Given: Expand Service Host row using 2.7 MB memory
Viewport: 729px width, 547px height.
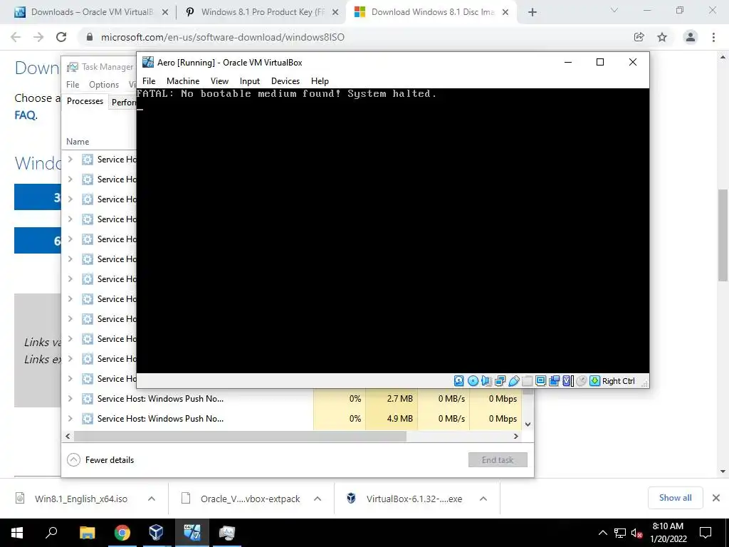Looking at the screenshot, I should [70, 399].
